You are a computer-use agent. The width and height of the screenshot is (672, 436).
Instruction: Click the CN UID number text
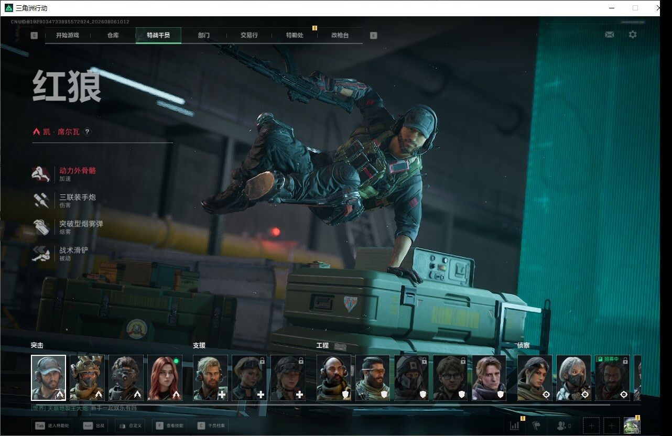tap(70, 22)
